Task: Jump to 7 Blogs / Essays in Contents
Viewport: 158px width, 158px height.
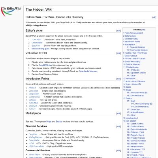Action: 130,56
